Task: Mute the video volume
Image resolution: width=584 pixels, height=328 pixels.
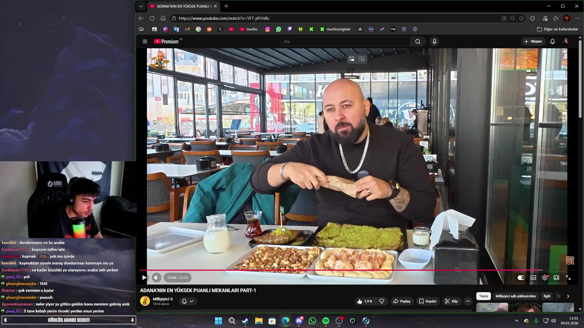Action: [x=156, y=277]
